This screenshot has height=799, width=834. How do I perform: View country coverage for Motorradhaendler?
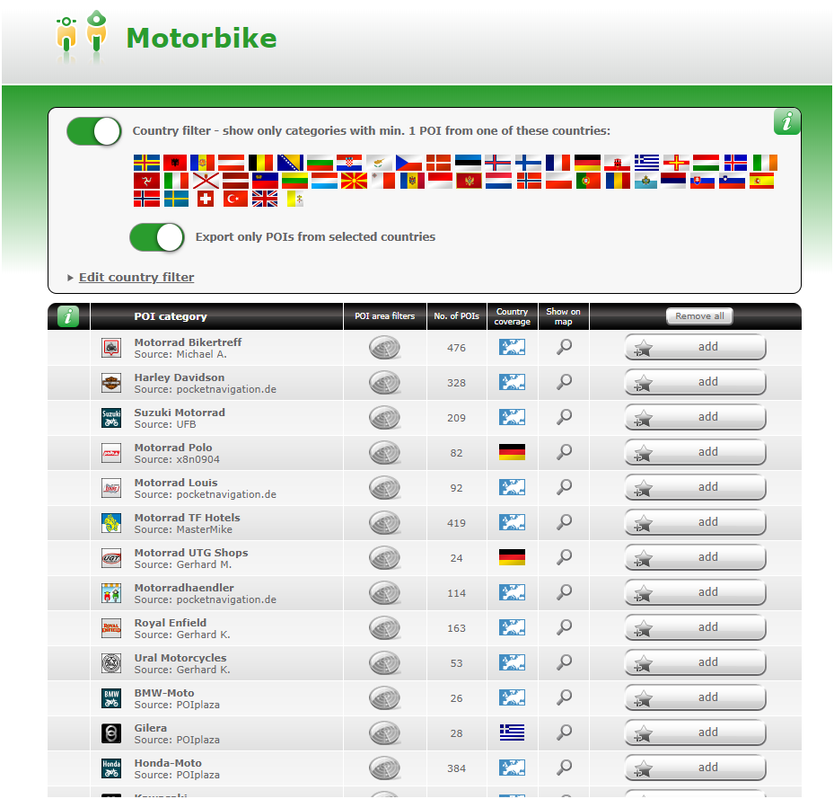point(513,593)
